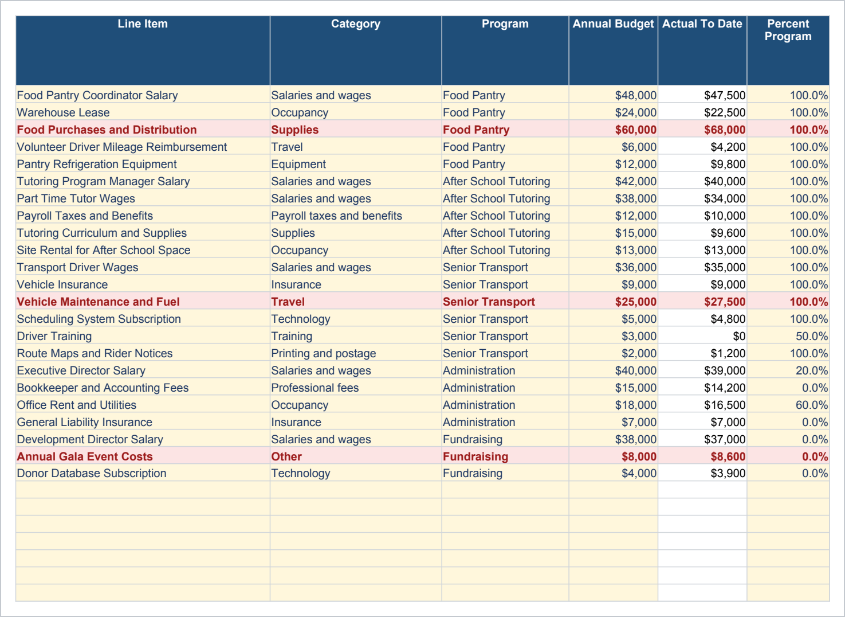
Task: Select the Actual To Date header
Action: point(702,50)
